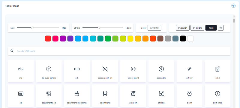
Task: Pick the affiliate icon card
Action: click(x=161, y=95)
